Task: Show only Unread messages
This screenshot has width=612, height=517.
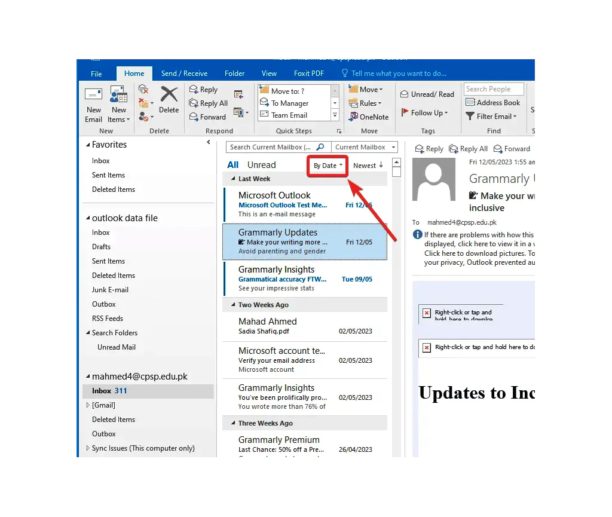Action: (x=261, y=164)
